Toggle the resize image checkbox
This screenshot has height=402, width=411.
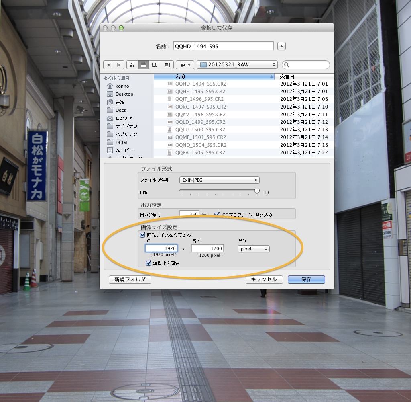pos(142,235)
